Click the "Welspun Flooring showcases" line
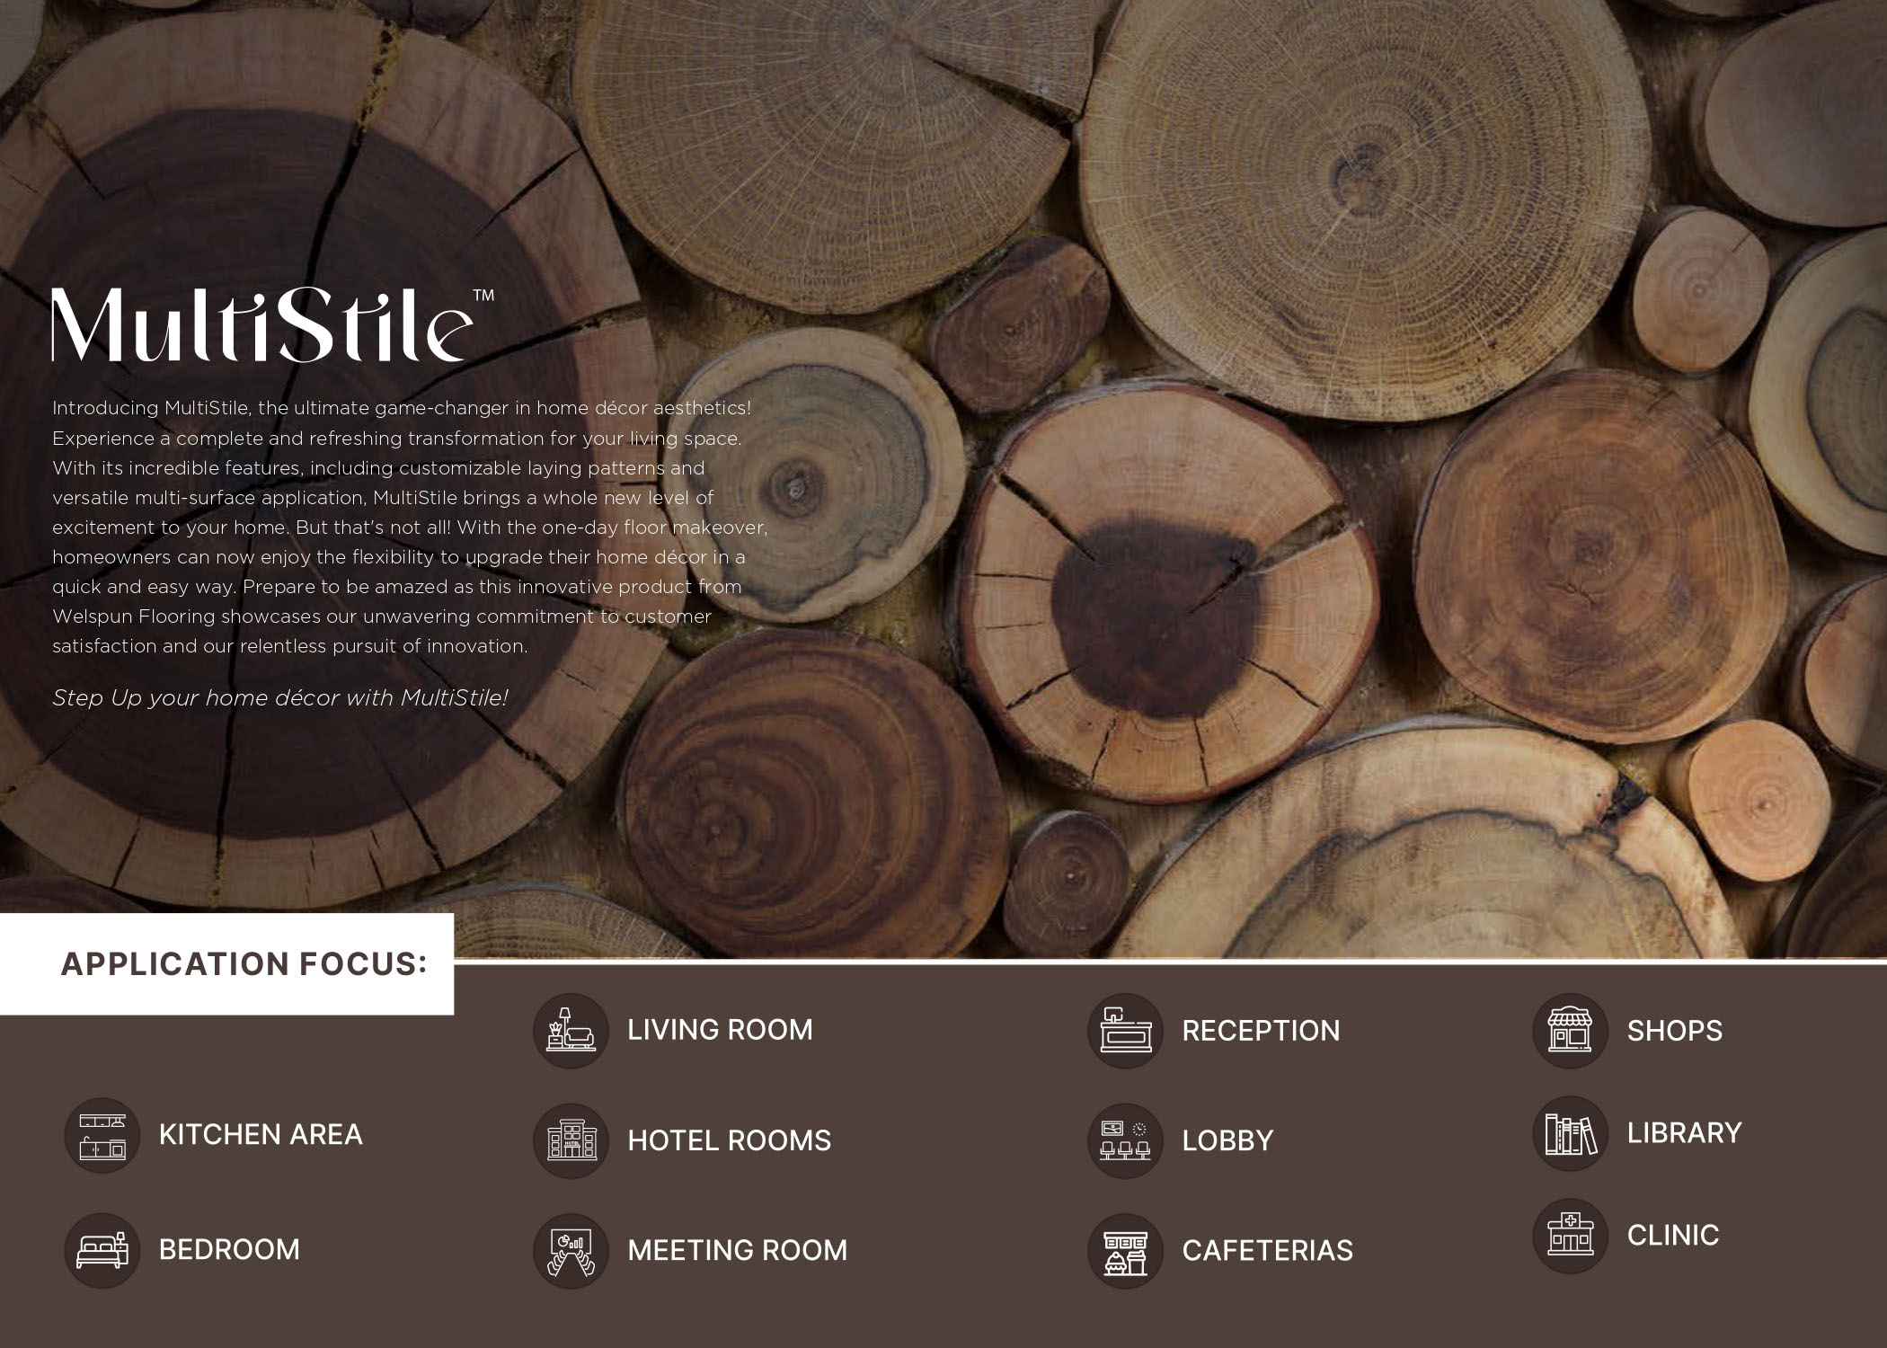 tap(382, 616)
